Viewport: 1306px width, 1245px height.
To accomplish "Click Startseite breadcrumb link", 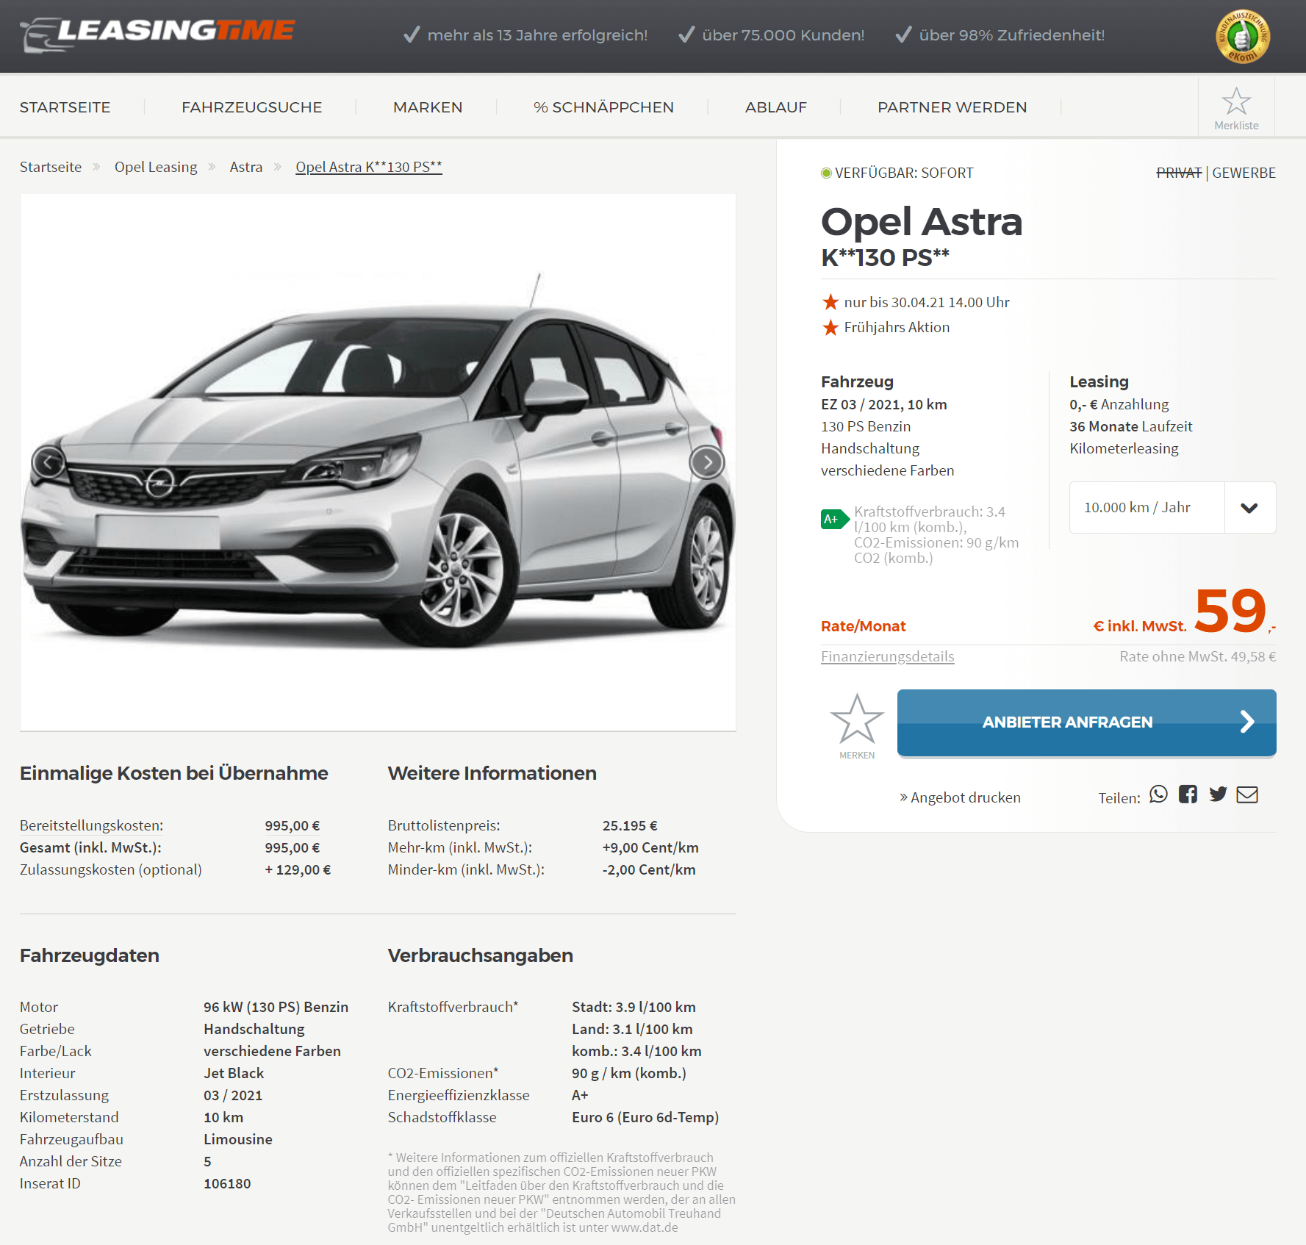I will tap(51, 167).
